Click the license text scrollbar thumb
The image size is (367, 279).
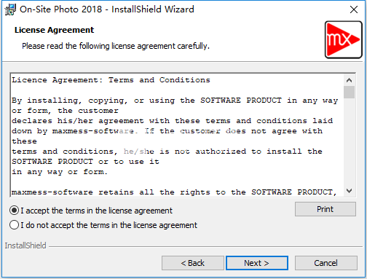point(349,92)
